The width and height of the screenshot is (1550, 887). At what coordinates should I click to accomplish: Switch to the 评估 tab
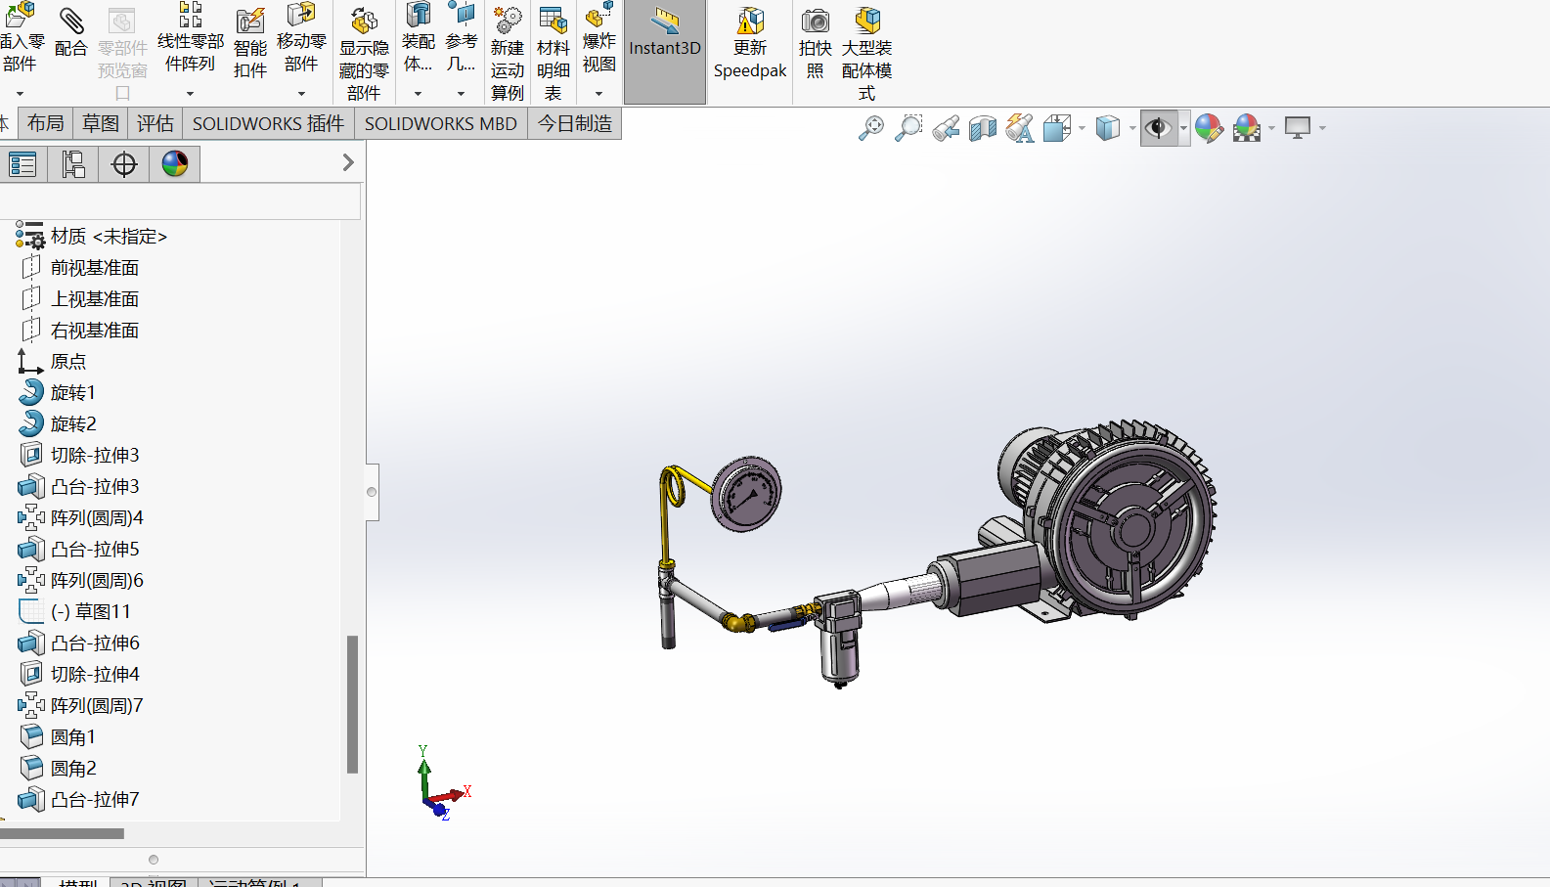coord(155,123)
